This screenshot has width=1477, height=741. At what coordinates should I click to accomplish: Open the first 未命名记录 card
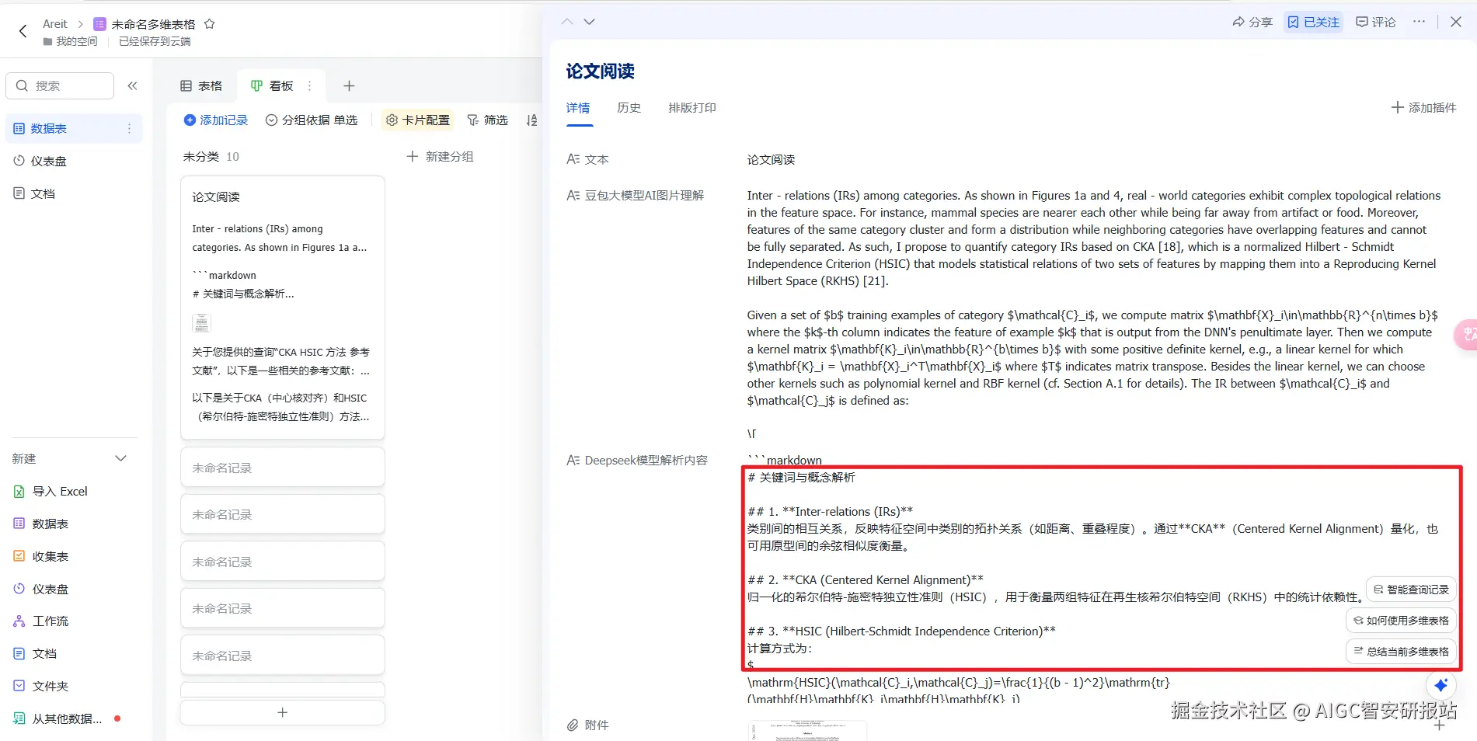[x=283, y=468]
